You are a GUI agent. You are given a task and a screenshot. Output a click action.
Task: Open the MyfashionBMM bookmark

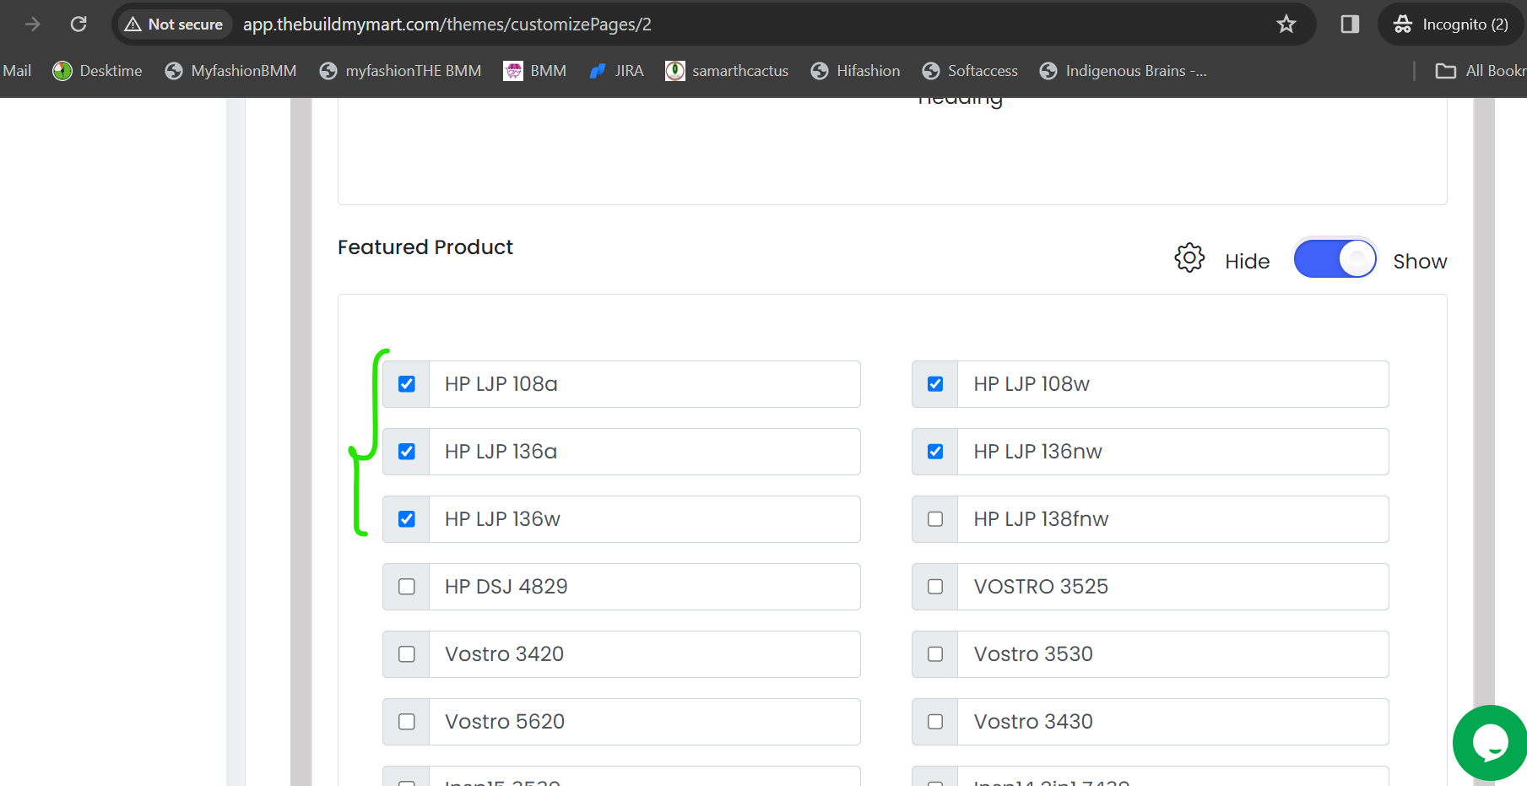[230, 71]
